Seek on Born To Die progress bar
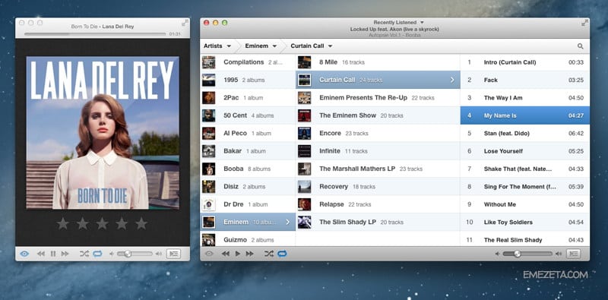The width and height of the screenshot is (608, 300). pos(95,34)
